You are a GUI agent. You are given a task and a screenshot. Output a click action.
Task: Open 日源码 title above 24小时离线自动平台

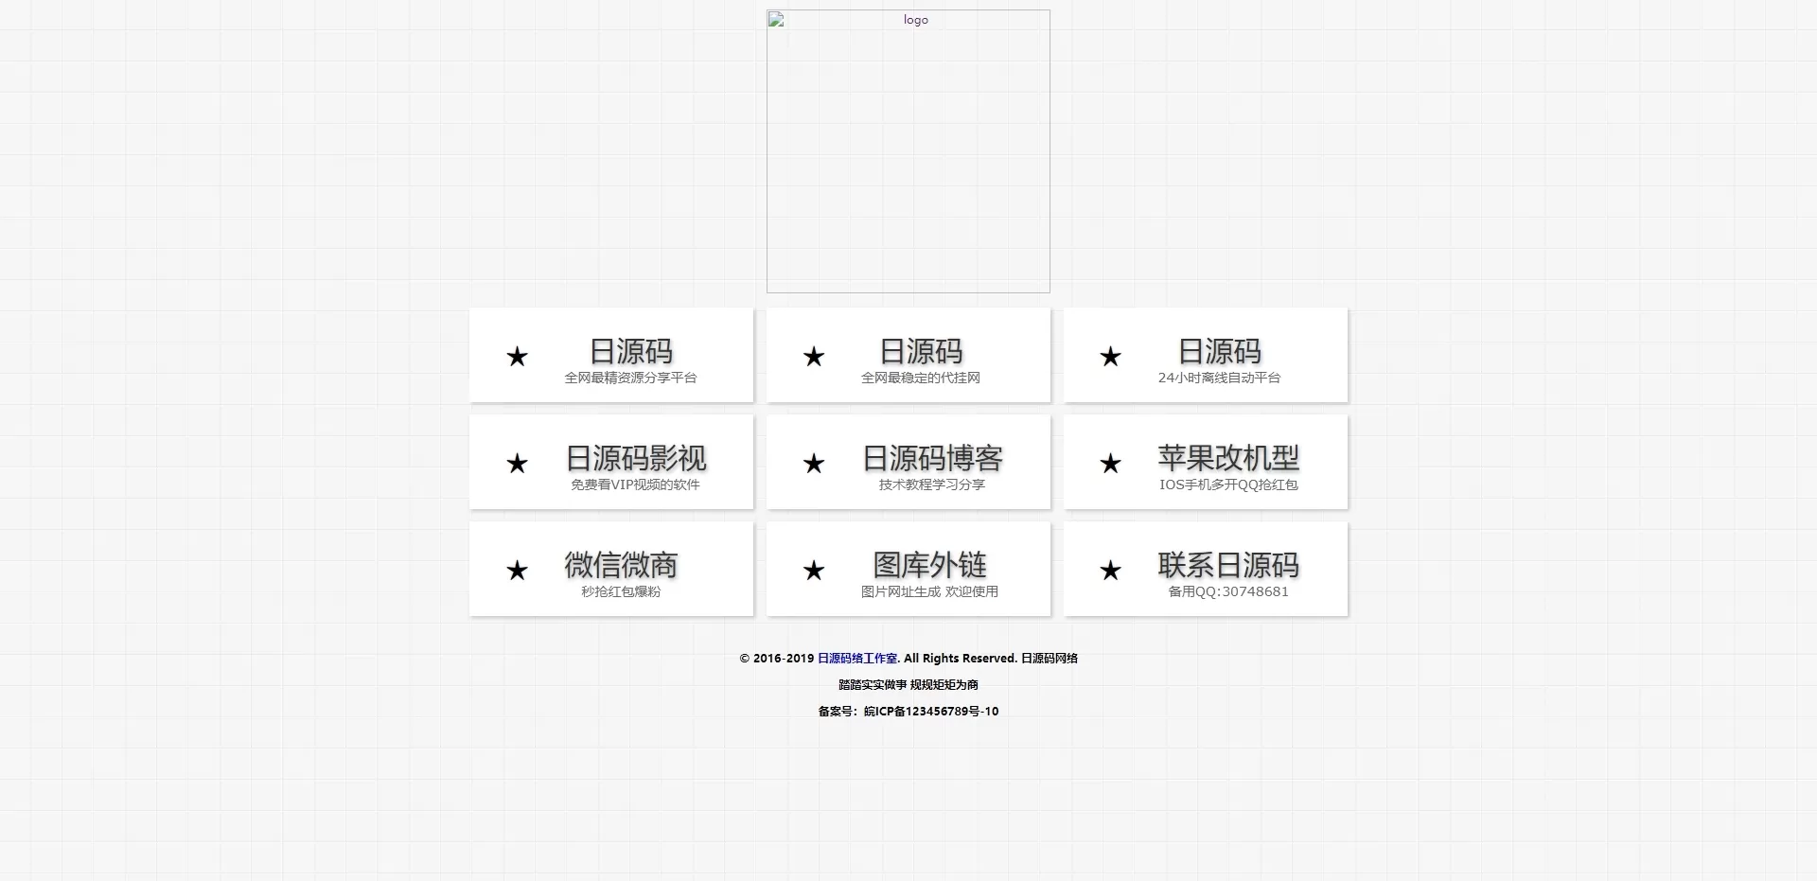[1219, 351]
